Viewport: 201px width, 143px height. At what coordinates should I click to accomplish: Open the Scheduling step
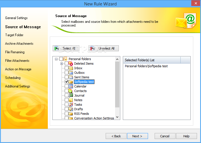[x=13, y=78]
